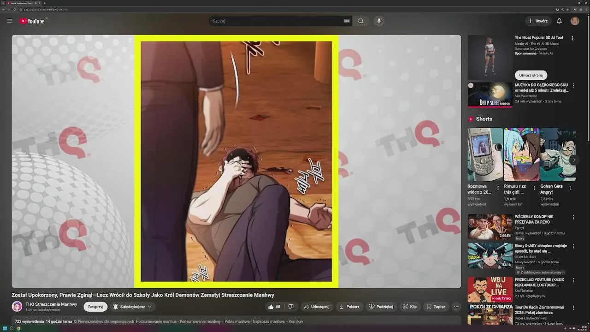
Task: Open the on-screen keyboard icon in search box
Action: pos(347,21)
